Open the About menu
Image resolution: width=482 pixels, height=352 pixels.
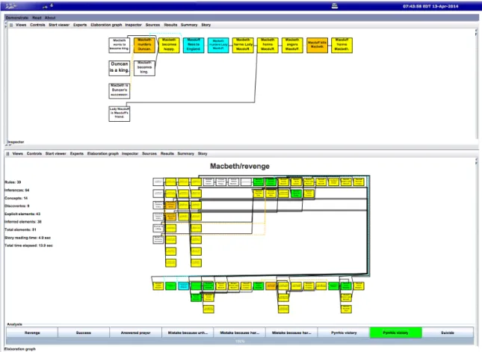tap(50, 18)
